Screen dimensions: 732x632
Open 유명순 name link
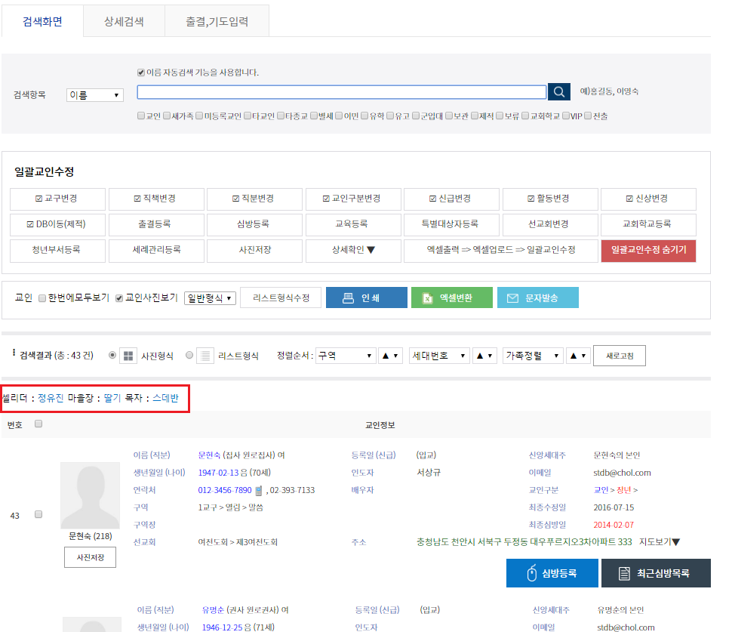(x=214, y=610)
